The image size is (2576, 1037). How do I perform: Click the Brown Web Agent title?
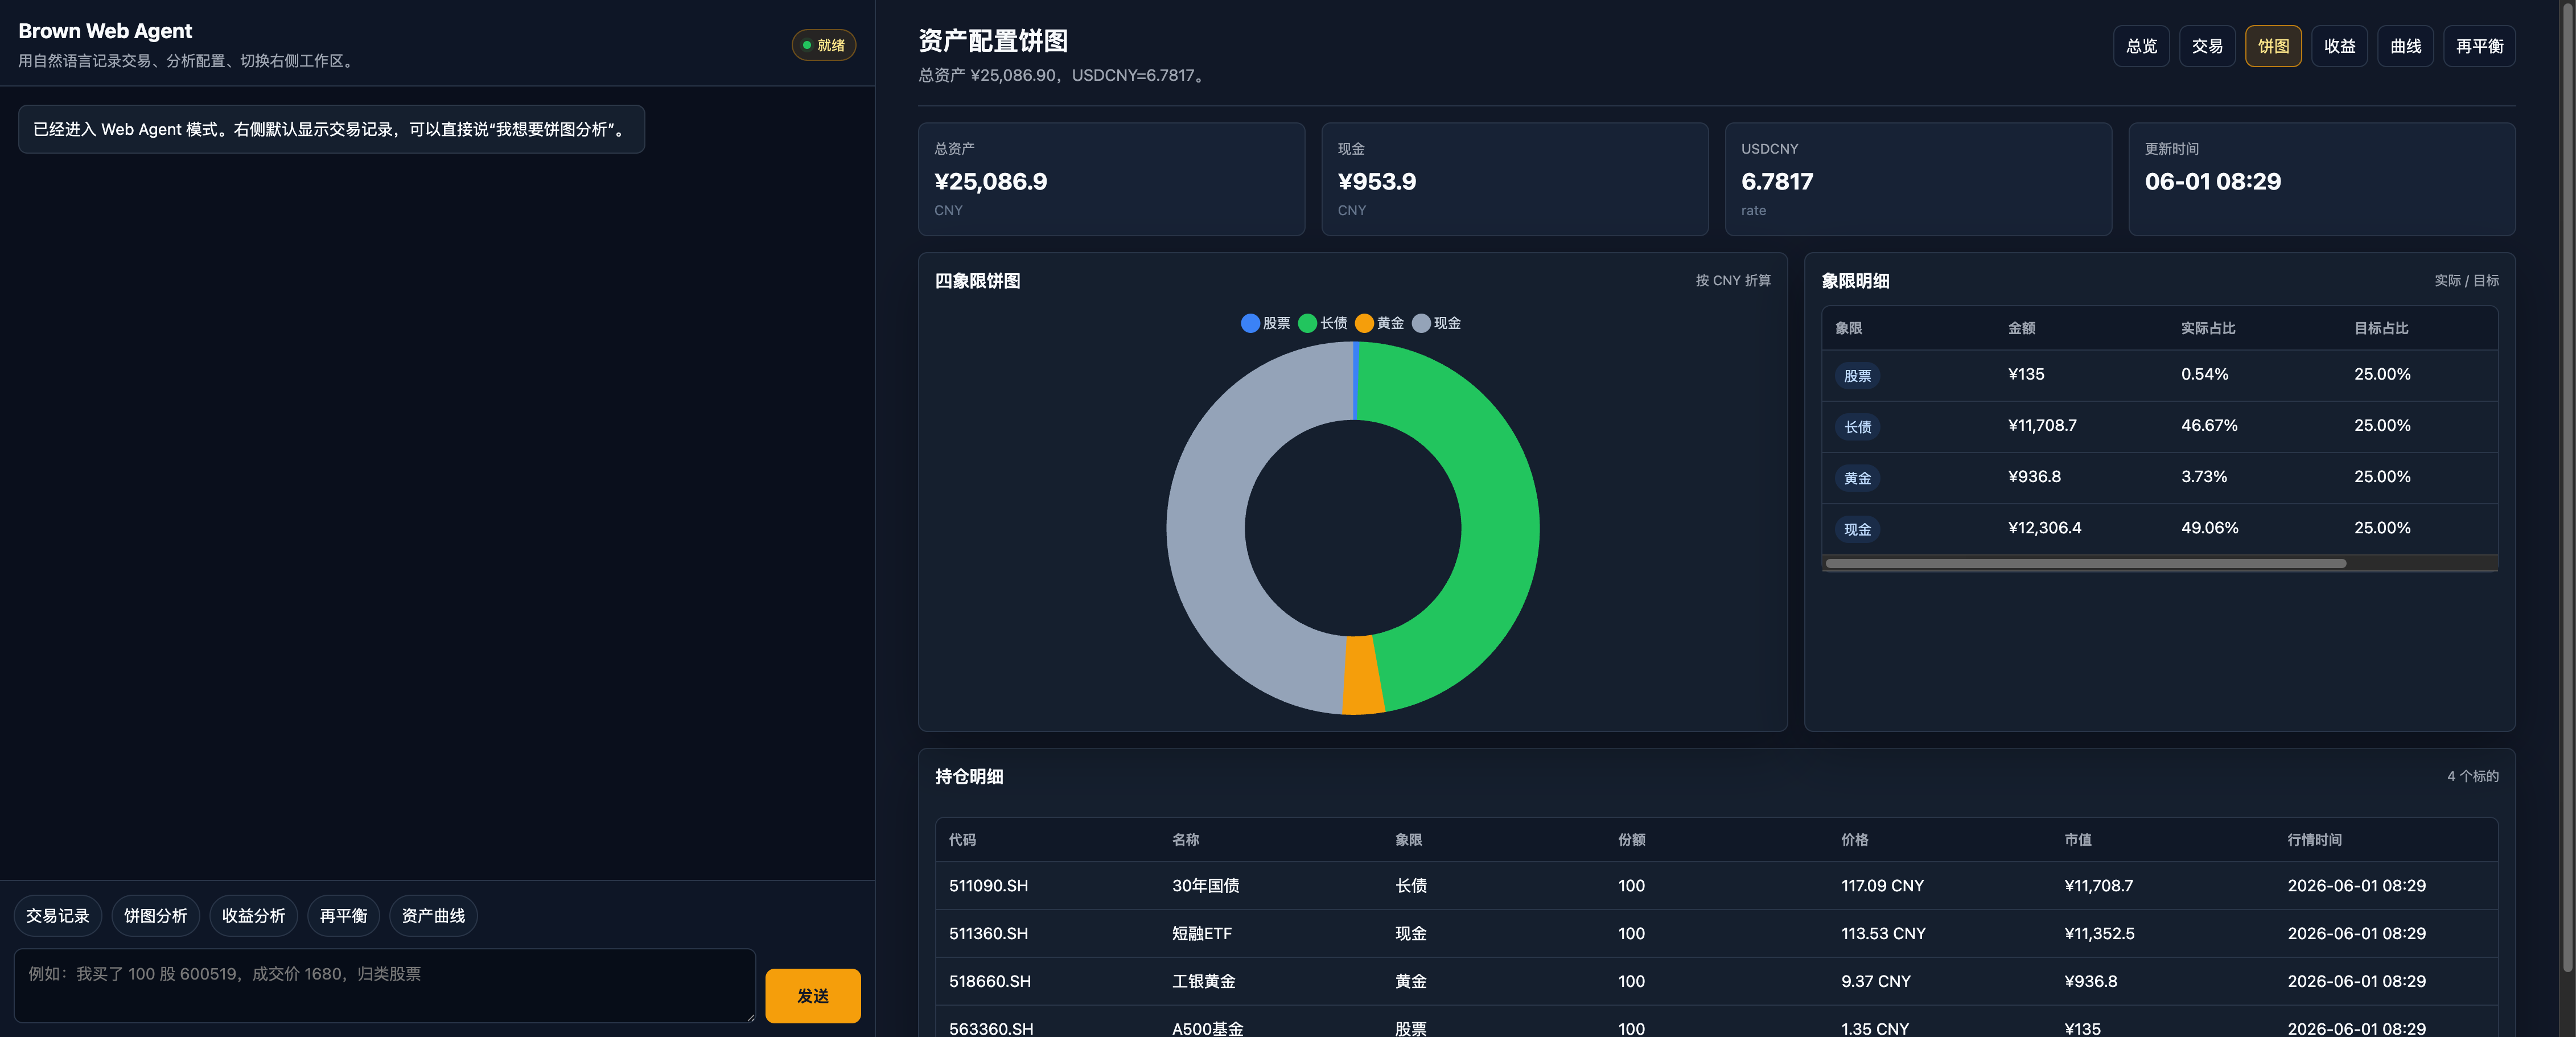point(105,31)
